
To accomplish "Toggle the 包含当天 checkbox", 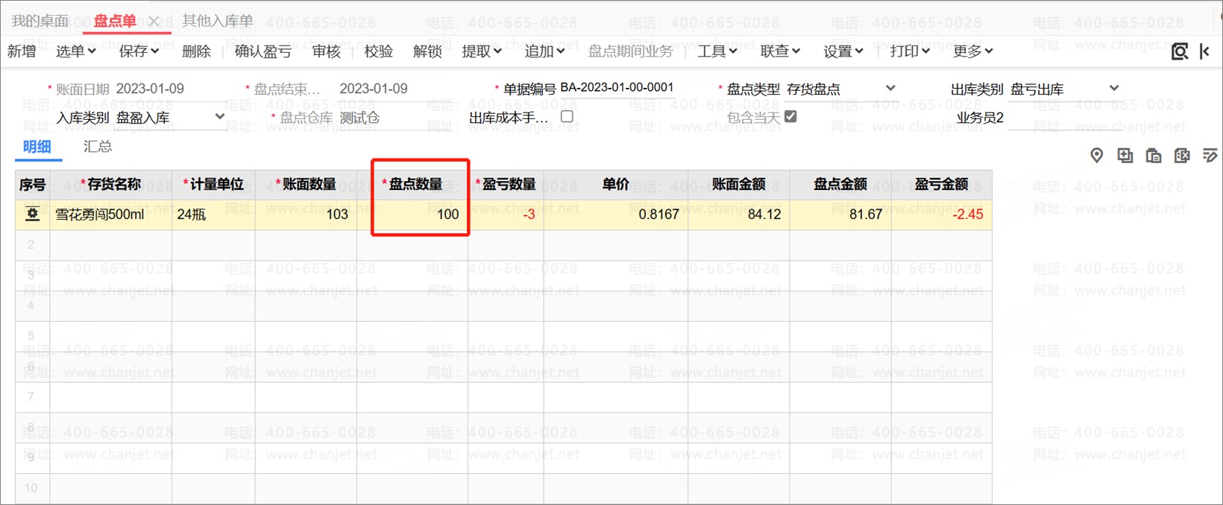I will [790, 117].
